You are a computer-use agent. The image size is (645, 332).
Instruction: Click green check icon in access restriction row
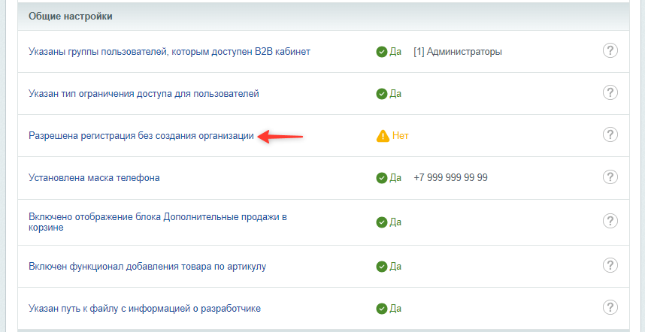click(x=382, y=94)
